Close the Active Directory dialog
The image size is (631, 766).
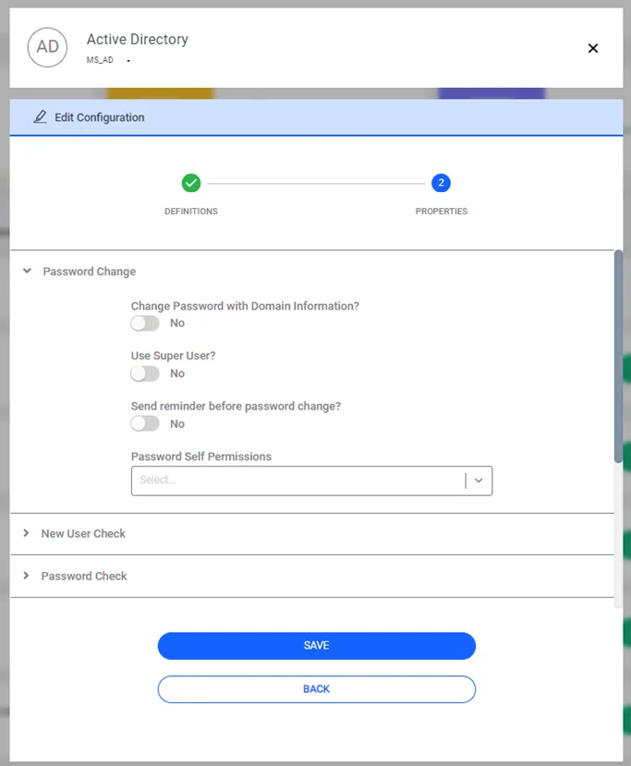(593, 48)
